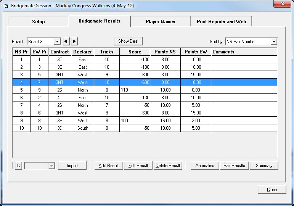
Task: Switch to Print Reports and Web tab
Action: [221, 22]
